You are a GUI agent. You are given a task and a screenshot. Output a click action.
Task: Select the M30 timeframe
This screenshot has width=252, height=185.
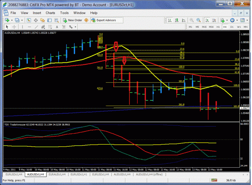tap(211, 27)
